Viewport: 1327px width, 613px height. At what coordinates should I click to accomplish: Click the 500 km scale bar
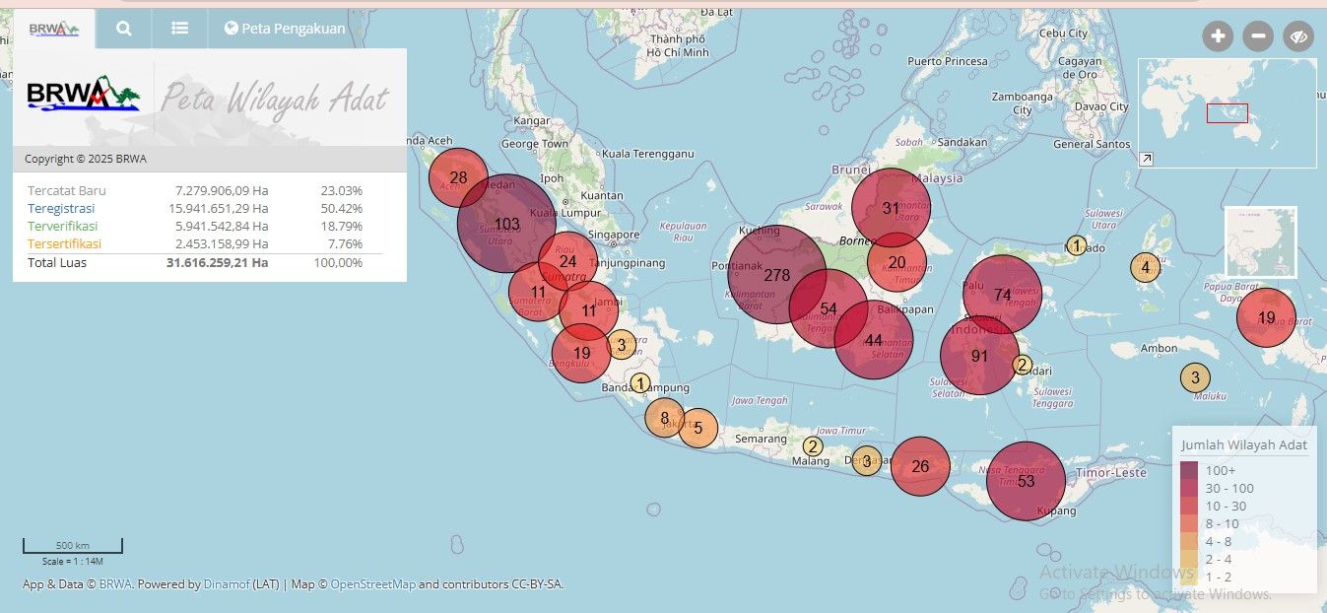pos(73,545)
